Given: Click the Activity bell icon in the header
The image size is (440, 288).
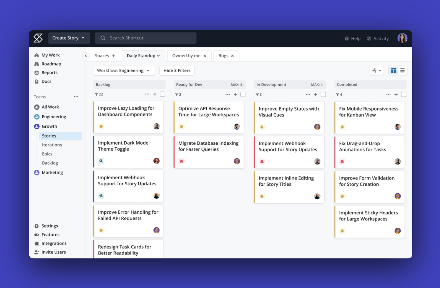Looking at the screenshot, I should pyautogui.click(x=369, y=38).
